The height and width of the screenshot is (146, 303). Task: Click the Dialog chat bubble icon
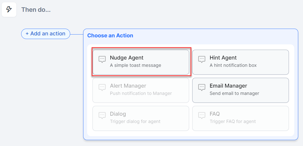[102, 115]
